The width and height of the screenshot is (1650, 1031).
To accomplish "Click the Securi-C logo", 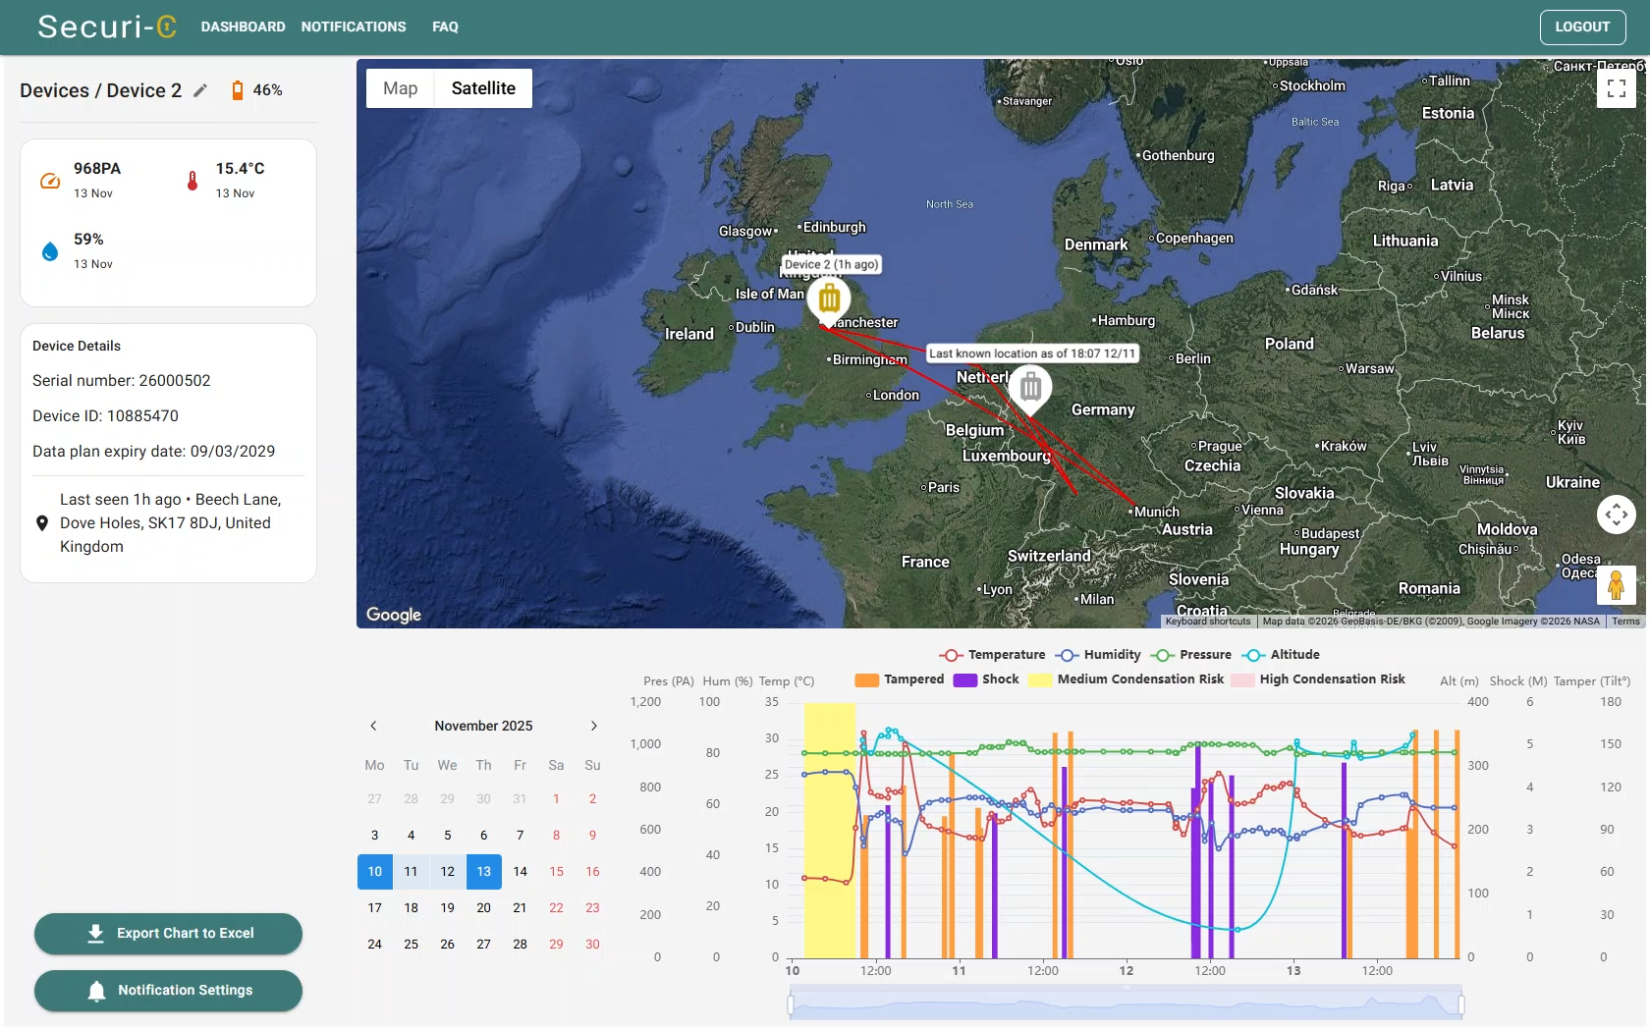I will [x=106, y=27].
